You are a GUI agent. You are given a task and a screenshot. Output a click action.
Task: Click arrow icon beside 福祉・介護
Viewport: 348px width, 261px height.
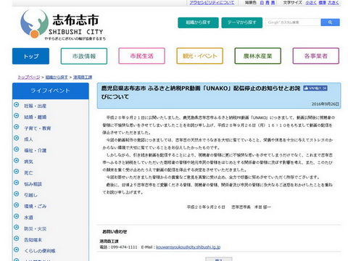[x=17, y=149]
